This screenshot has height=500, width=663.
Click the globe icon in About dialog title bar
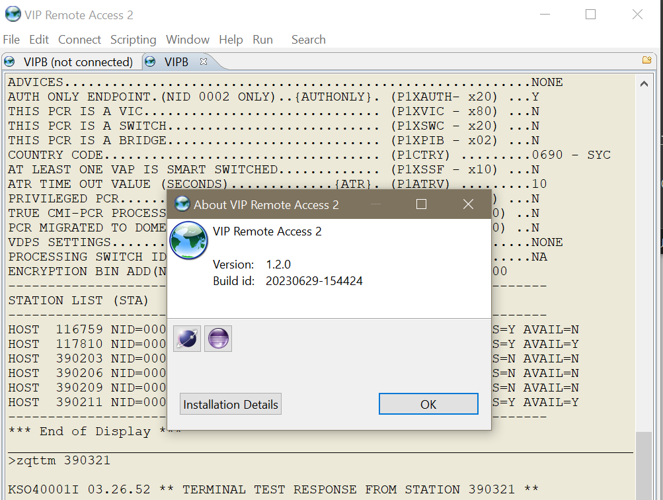pos(182,204)
